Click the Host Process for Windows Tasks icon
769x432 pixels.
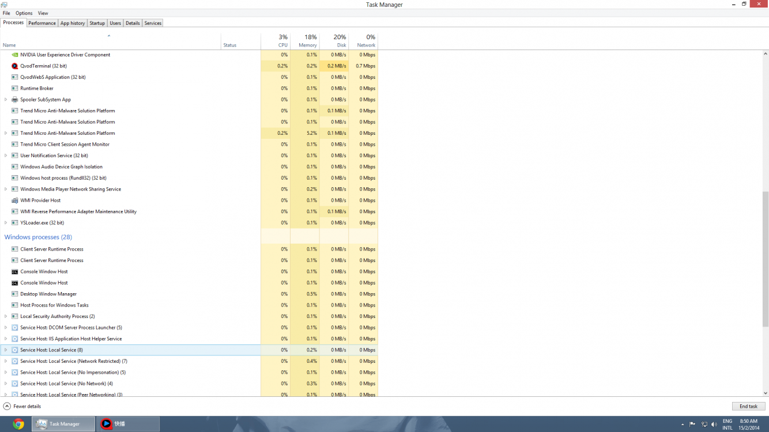click(x=15, y=305)
